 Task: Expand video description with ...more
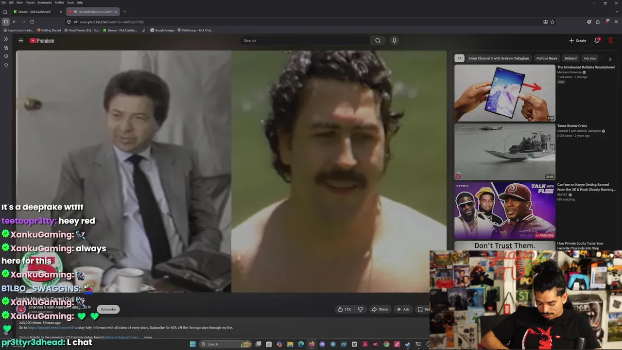pos(147,337)
